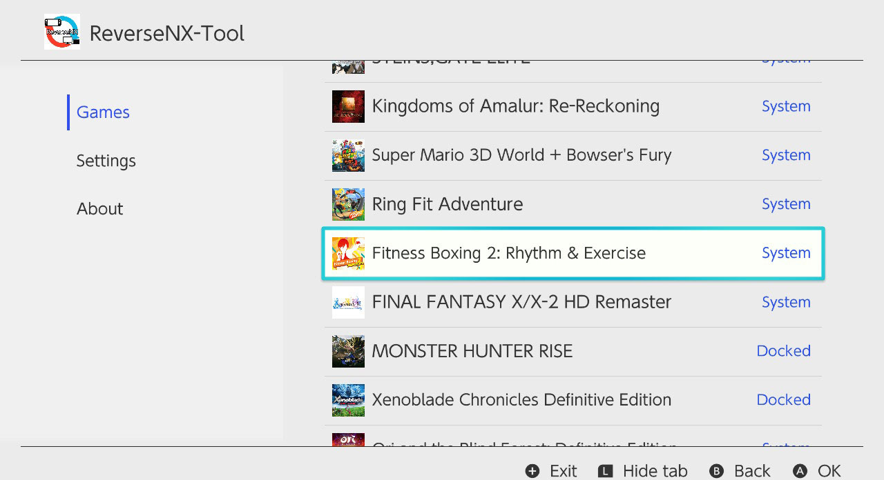Toggle Monster Hunter Rise Docked mode value
This screenshot has height=480, width=884.
(x=783, y=351)
